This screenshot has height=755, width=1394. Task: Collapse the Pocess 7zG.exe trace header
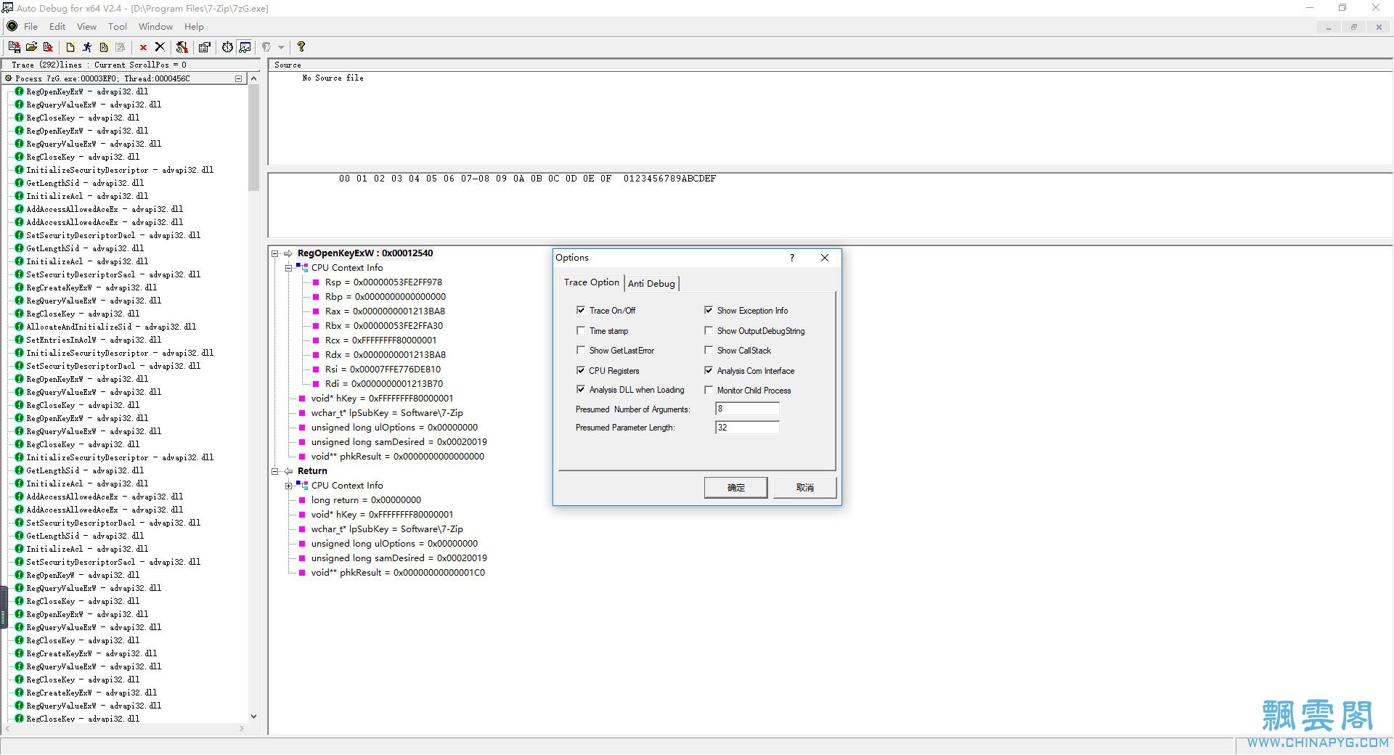click(238, 78)
